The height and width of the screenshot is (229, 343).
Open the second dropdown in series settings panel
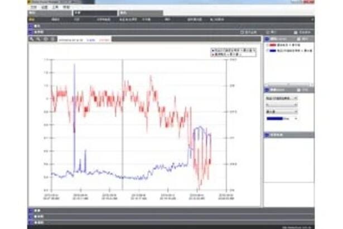coord(278,104)
